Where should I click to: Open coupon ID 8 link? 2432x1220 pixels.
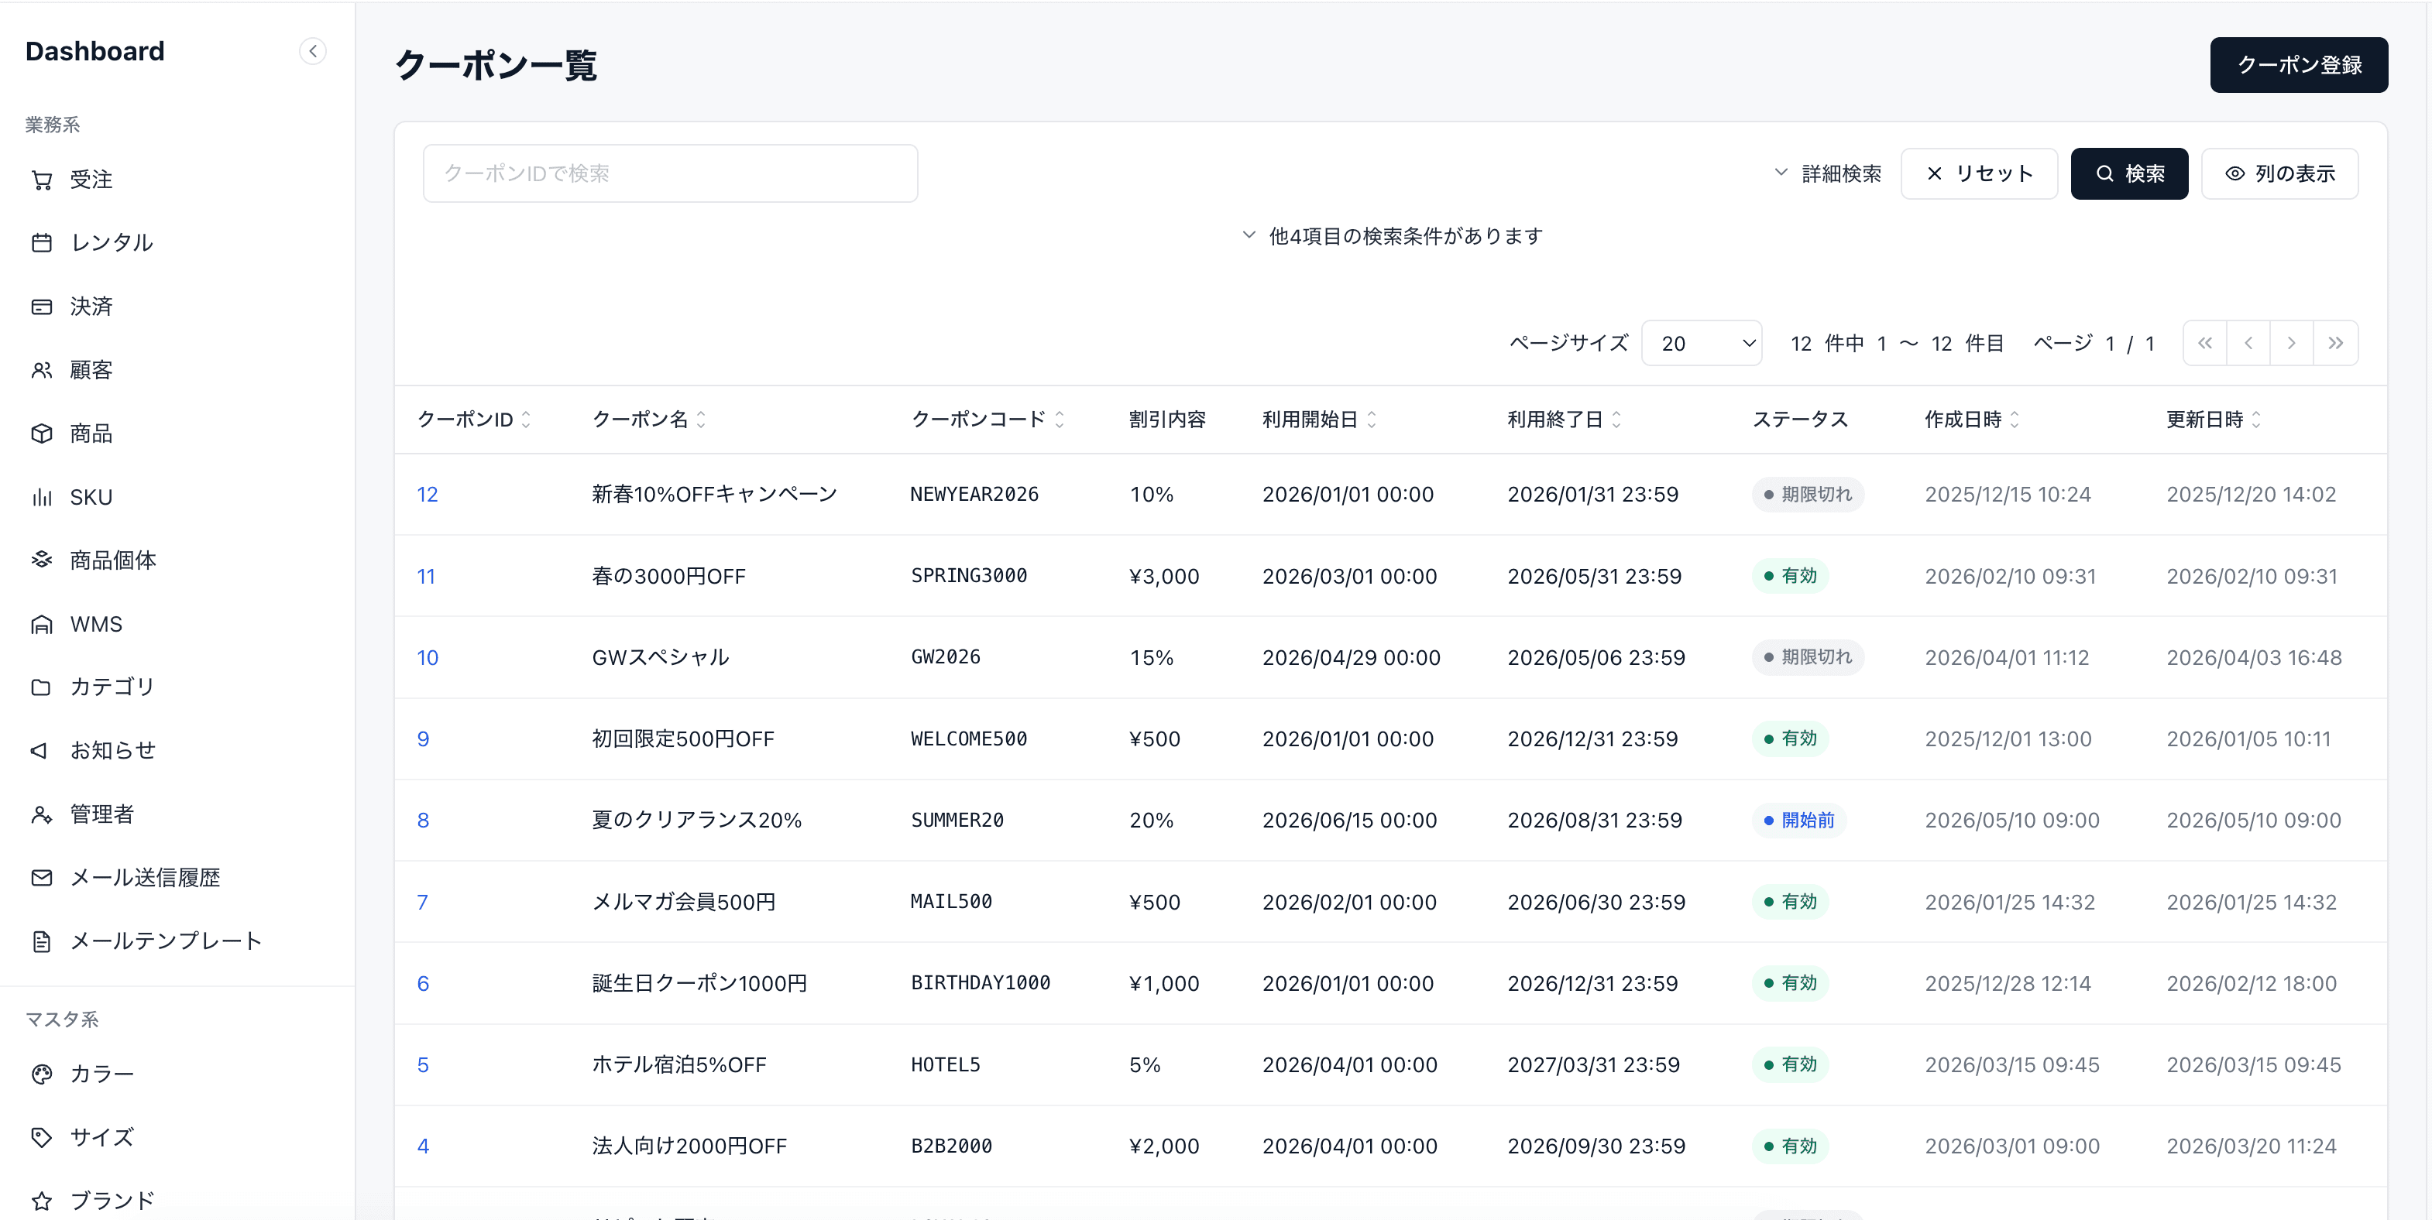[x=423, y=820]
